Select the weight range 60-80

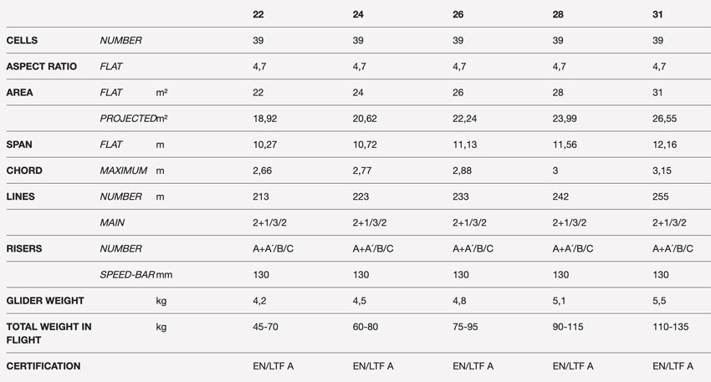365,327
